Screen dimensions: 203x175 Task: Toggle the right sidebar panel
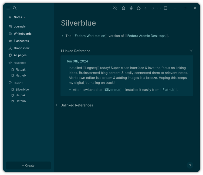[x=166, y=8]
